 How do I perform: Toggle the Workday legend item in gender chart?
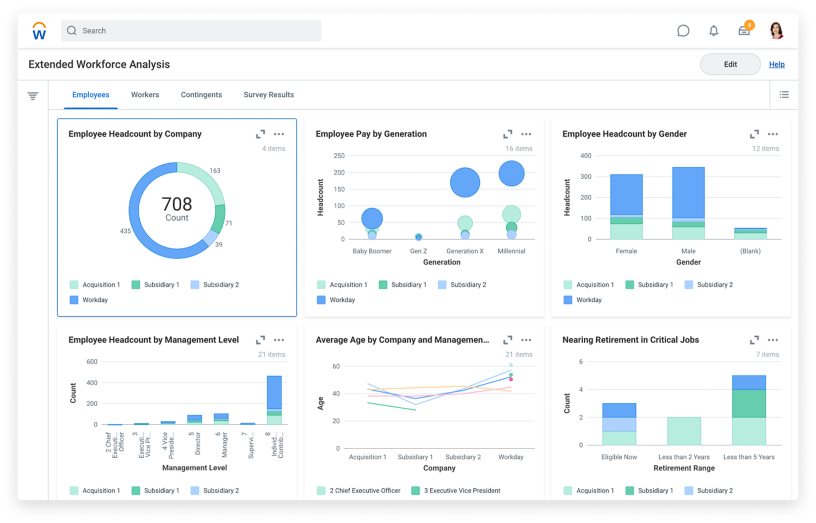pos(582,300)
